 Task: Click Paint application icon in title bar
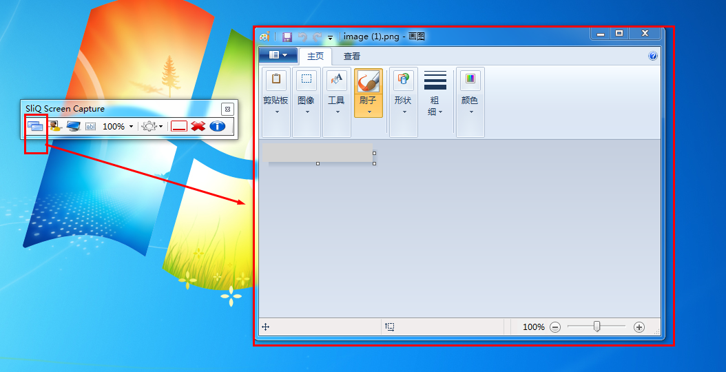(x=265, y=37)
